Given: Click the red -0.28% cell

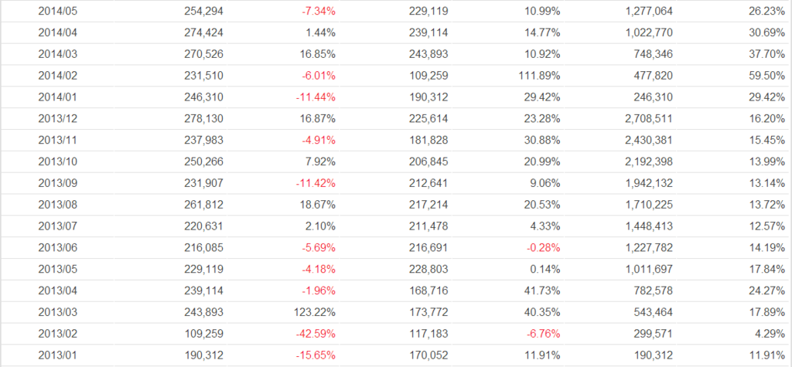Looking at the screenshot, I should (542, 249).
